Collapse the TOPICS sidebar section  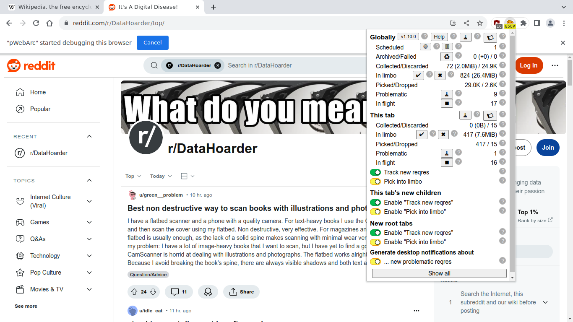(89, 180)
